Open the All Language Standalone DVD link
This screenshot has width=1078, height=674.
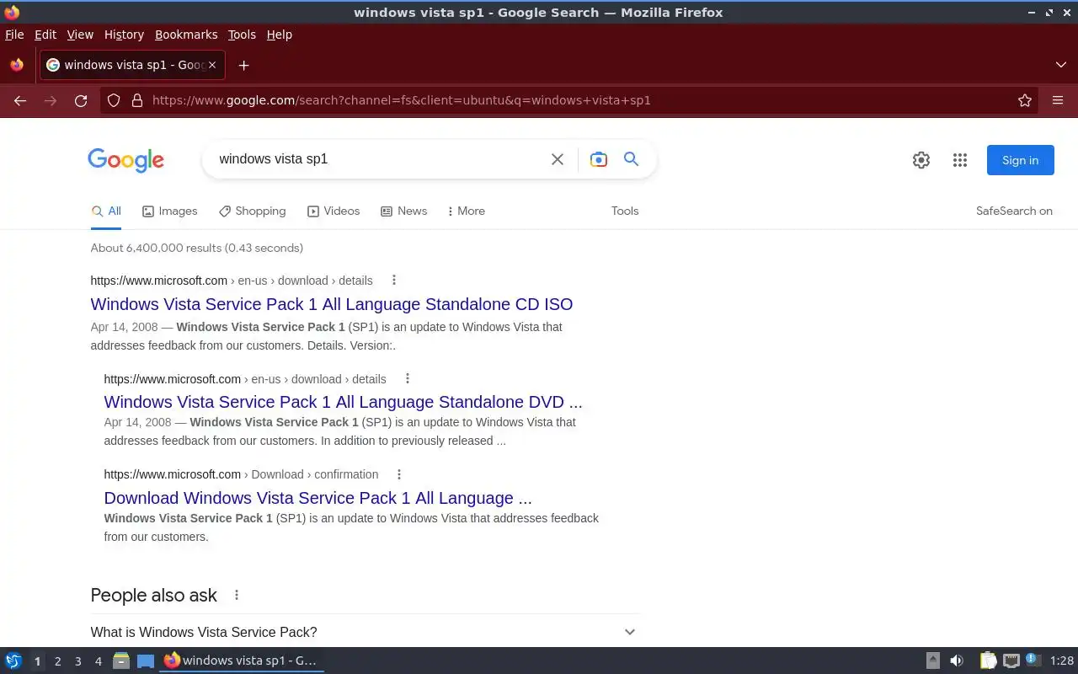tap(344, 402)
